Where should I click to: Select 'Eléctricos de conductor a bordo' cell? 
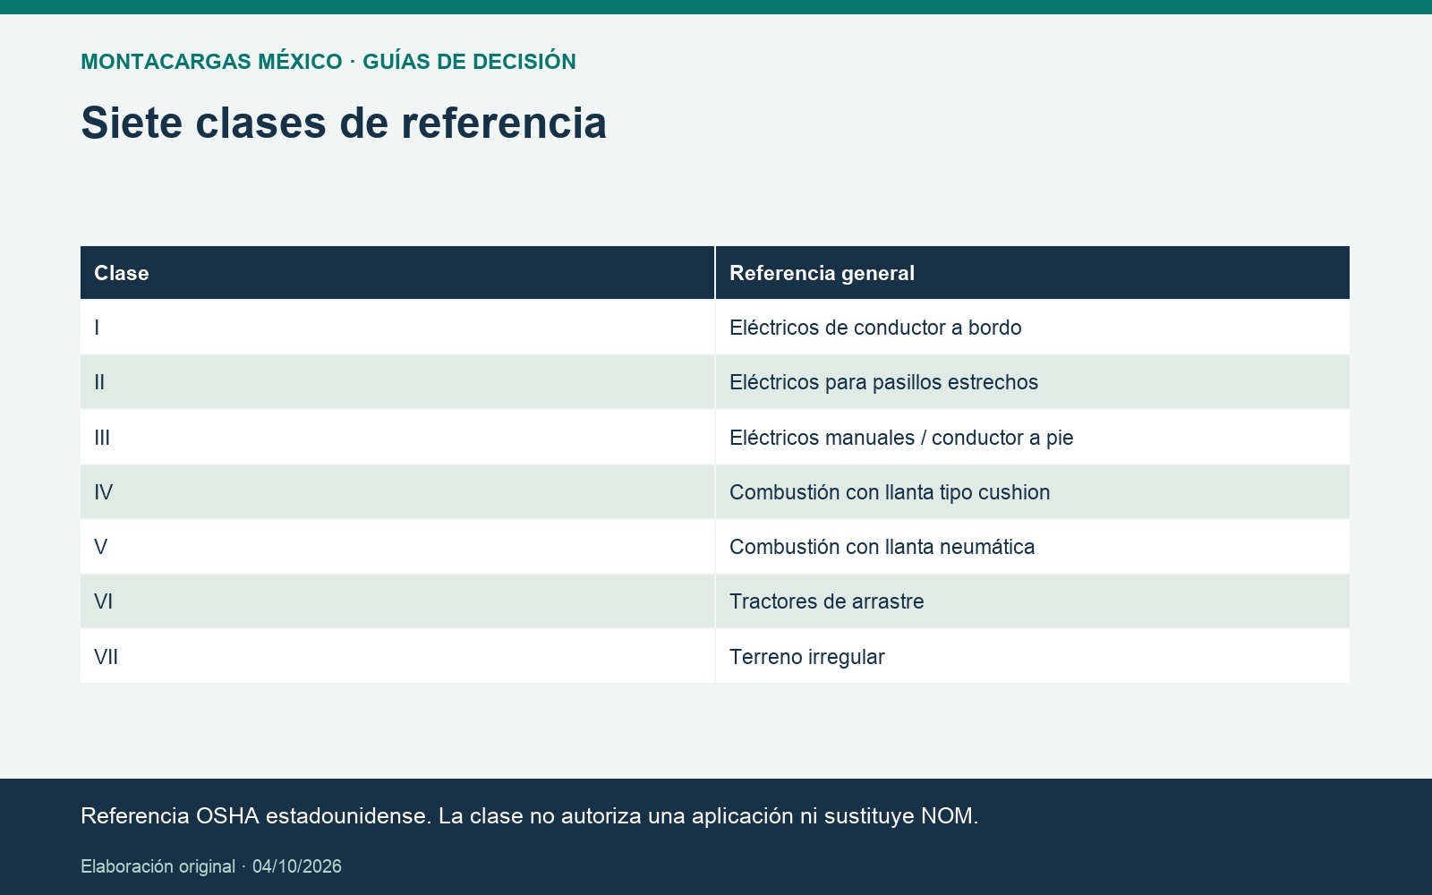(x=1033, y=328)
